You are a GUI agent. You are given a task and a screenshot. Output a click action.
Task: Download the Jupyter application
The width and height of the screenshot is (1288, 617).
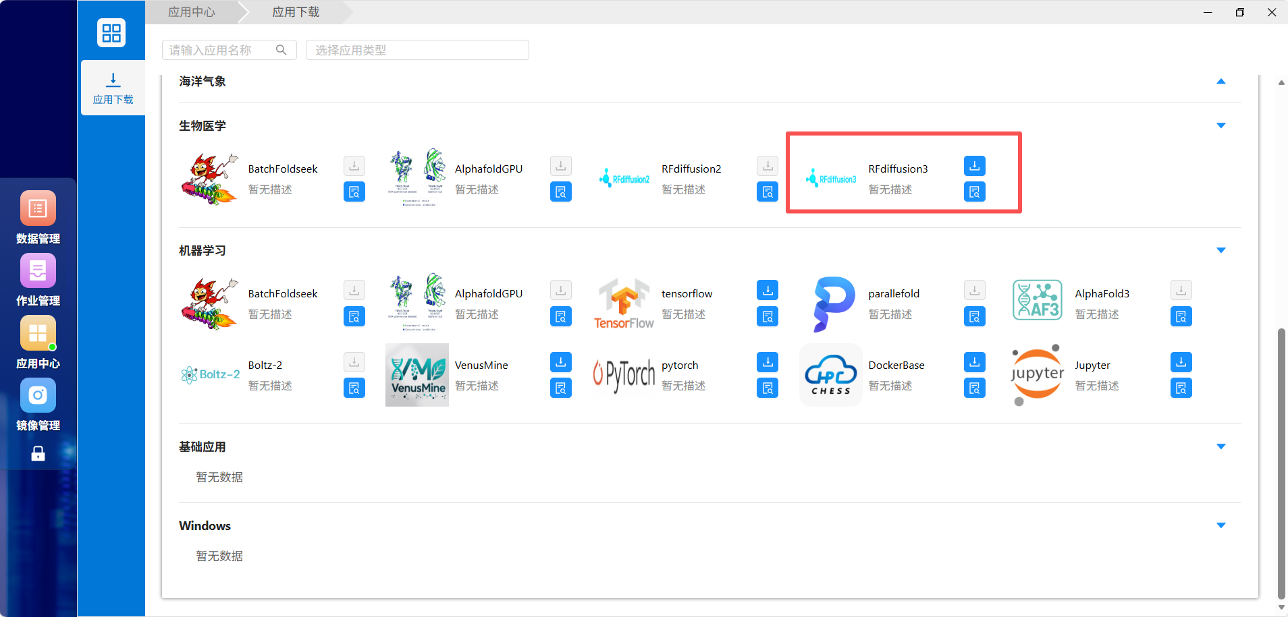(x=1181, y=362)
